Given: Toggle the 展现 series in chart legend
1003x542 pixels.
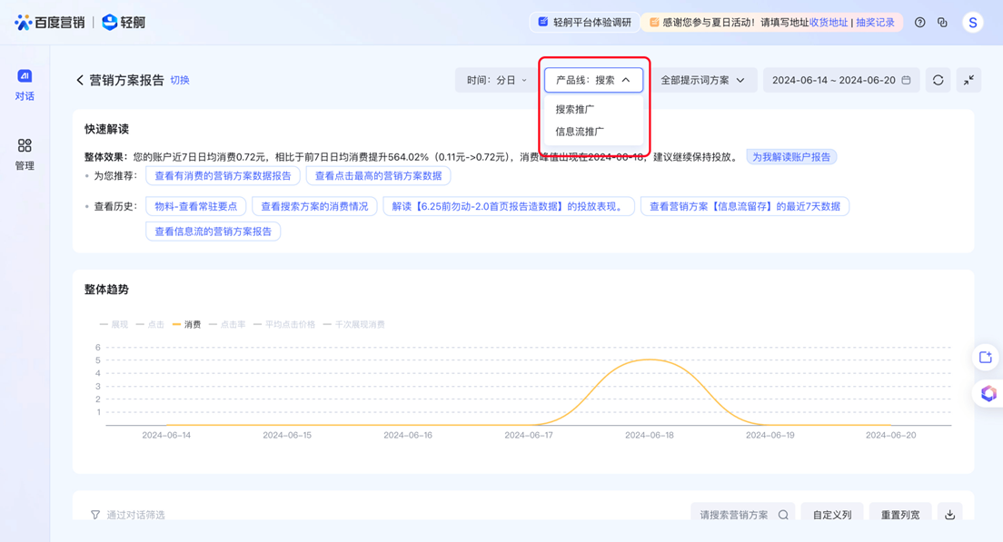Looking at the screenshot, I should click(114, 324).
